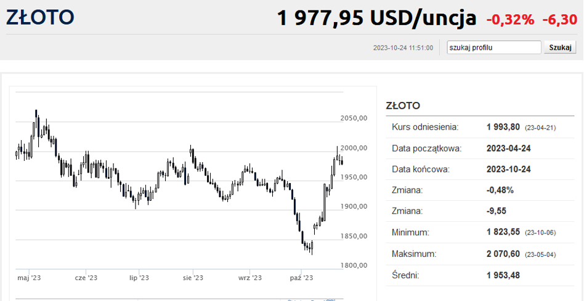Click the 2023-10-24 11:51:00 timestamp

403,48
